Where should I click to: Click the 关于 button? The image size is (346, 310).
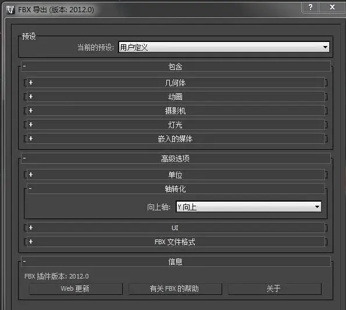[x=274, y=289]
